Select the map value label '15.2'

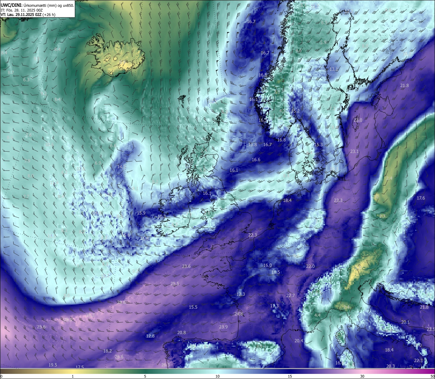click(x=295, y=111)
